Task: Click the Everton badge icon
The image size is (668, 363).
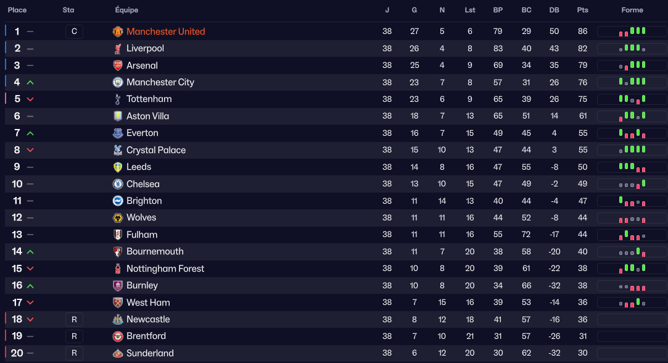Action: (118, 133)
